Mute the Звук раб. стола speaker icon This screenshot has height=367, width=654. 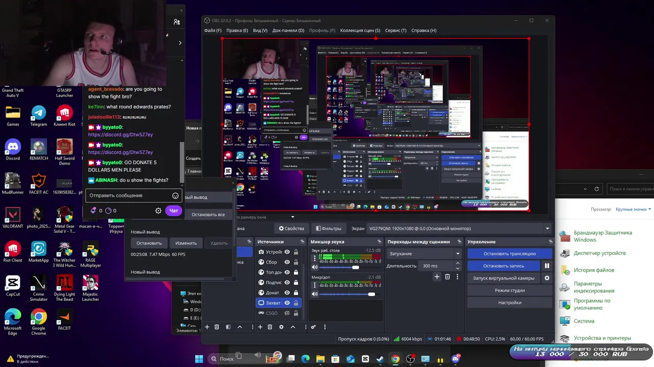click(x=315, y=267)
